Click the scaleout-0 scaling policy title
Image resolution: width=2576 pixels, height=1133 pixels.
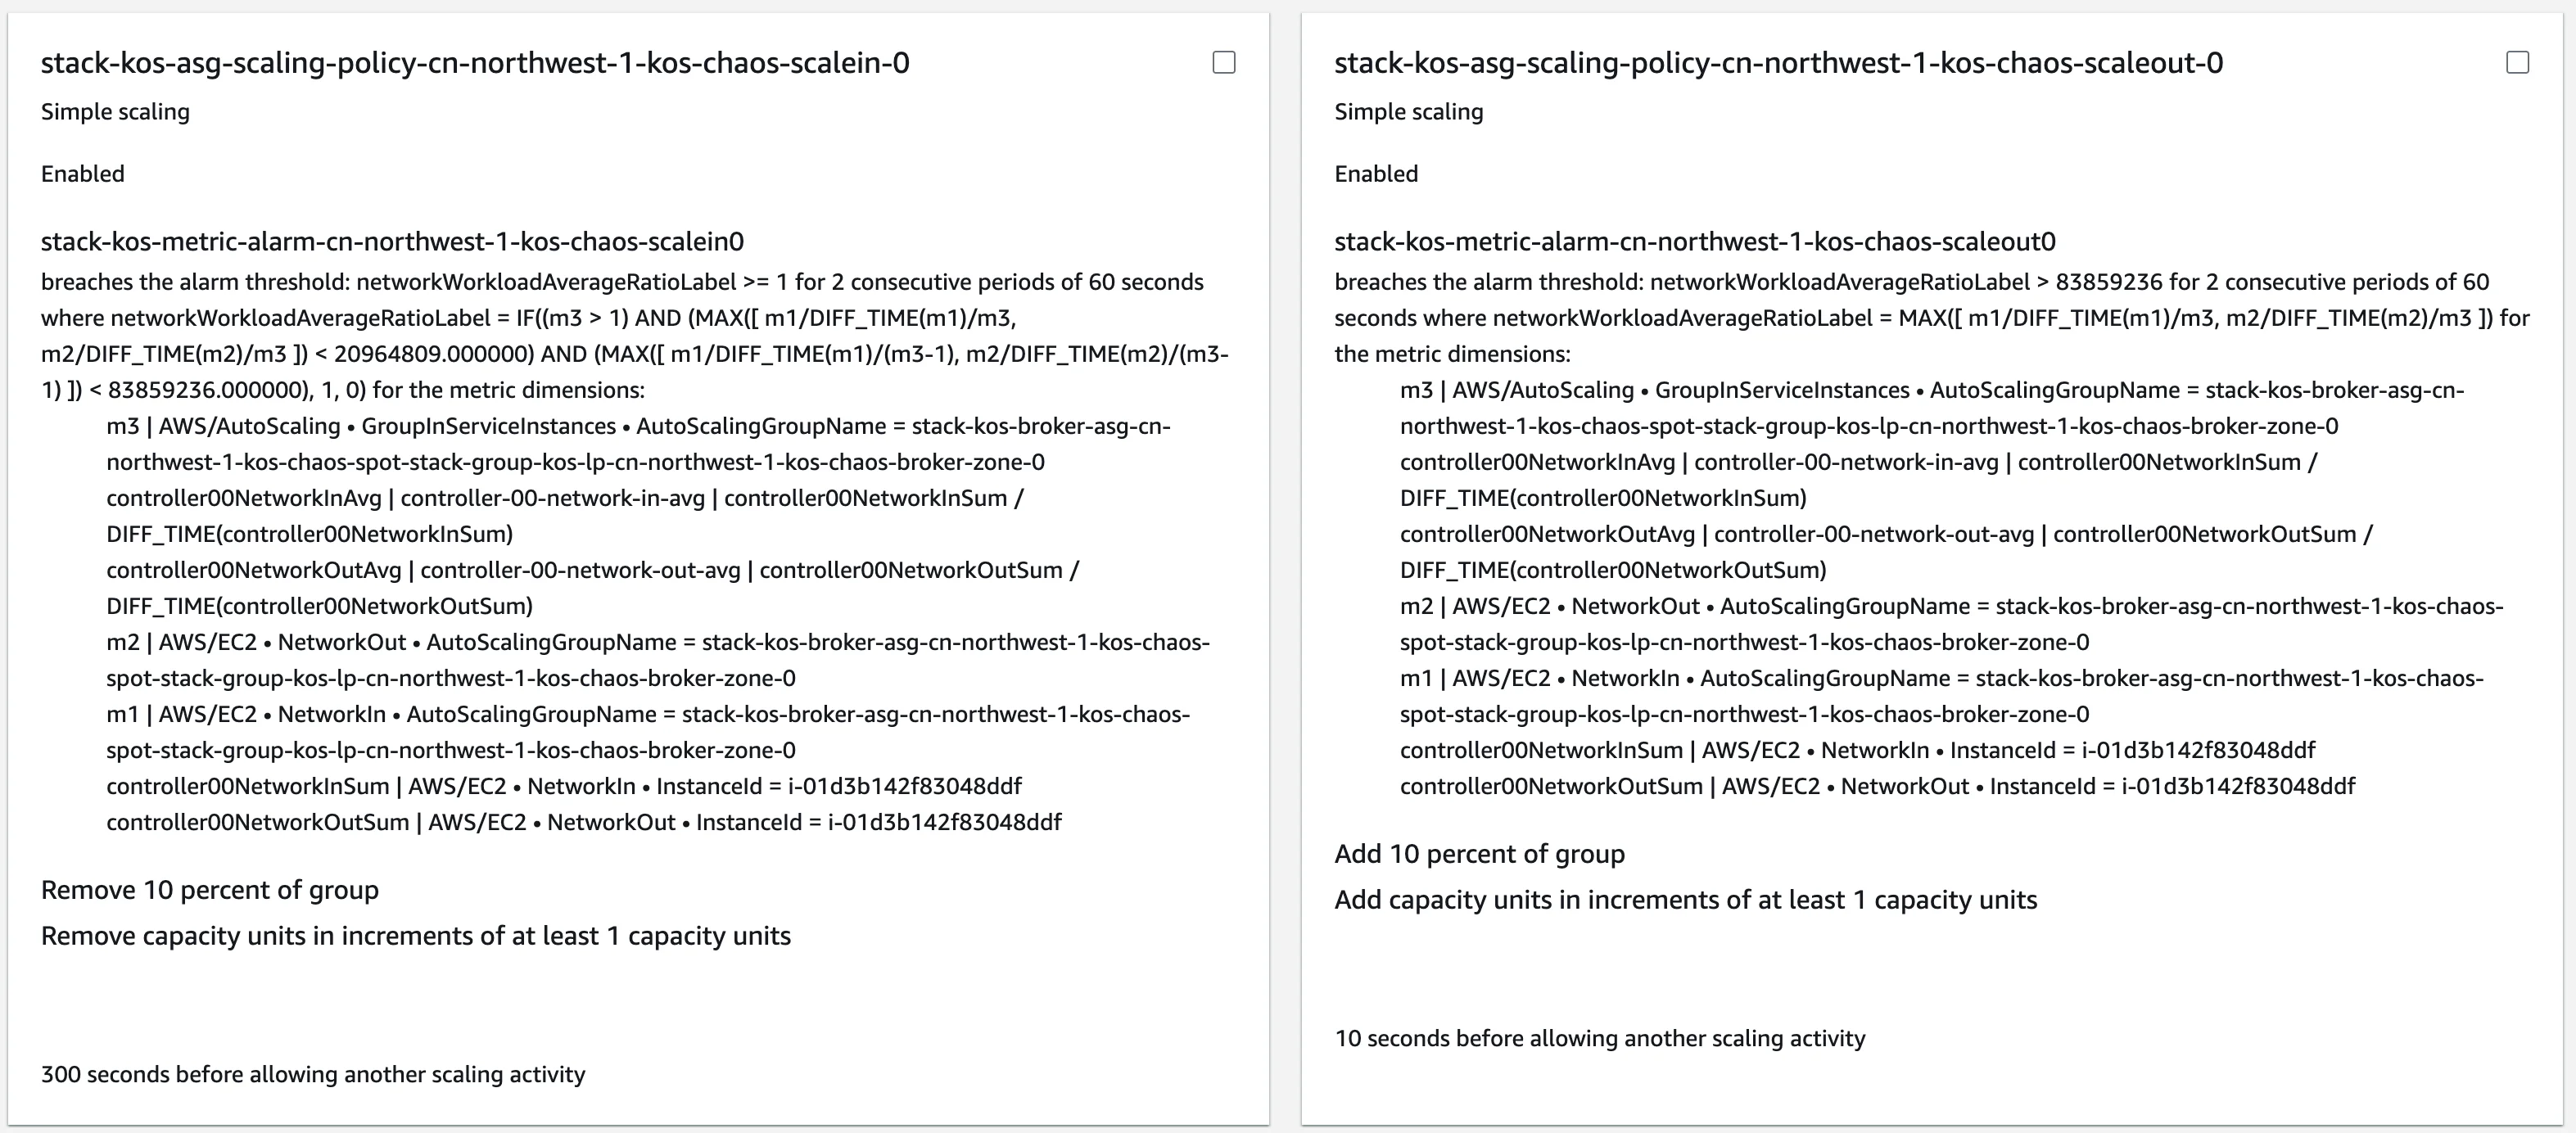pyautogui.click(x=1778, y=63)
